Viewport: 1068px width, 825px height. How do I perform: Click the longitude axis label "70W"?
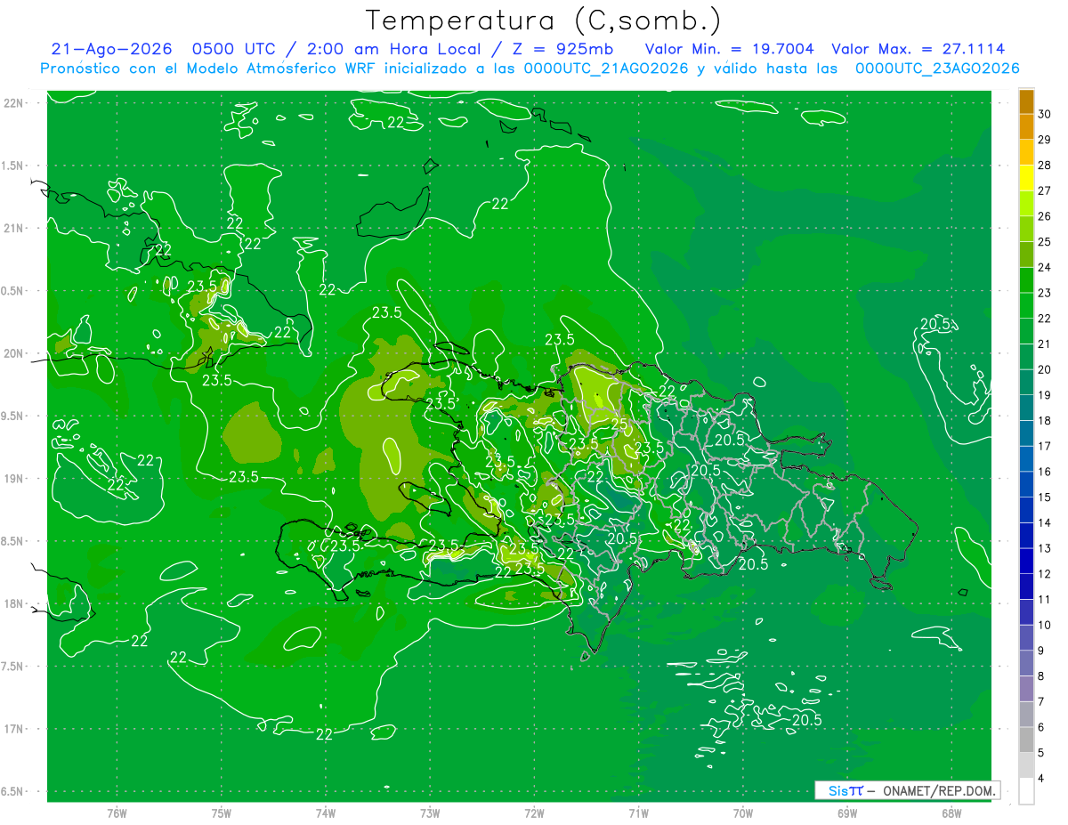742,813
